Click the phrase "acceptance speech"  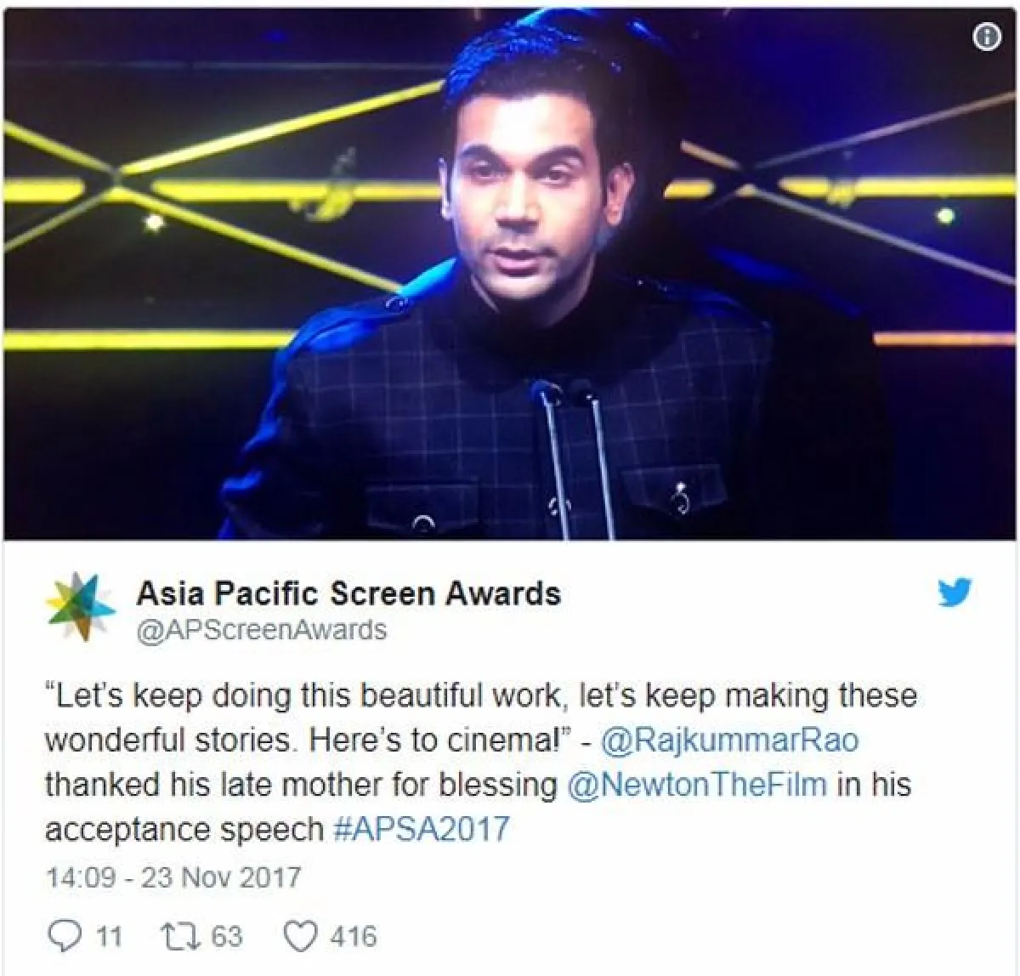click(x=185, y=829)
